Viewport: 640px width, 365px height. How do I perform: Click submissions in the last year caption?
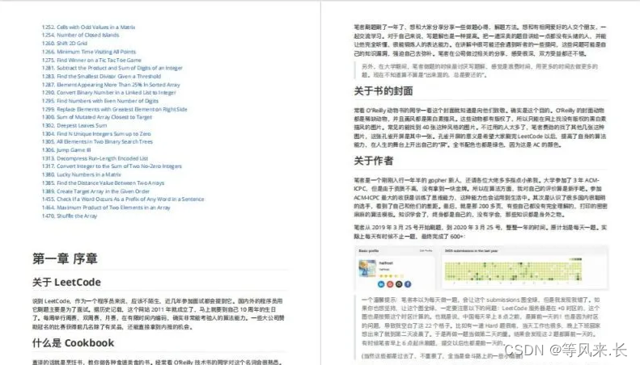[471, 251]
